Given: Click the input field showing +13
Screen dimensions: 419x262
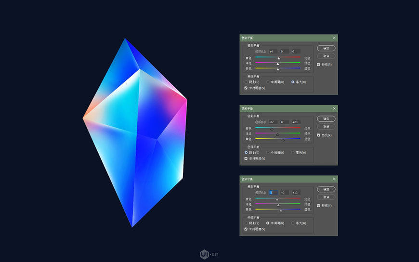Looking at the screenshot, I should tap(295, 193).
